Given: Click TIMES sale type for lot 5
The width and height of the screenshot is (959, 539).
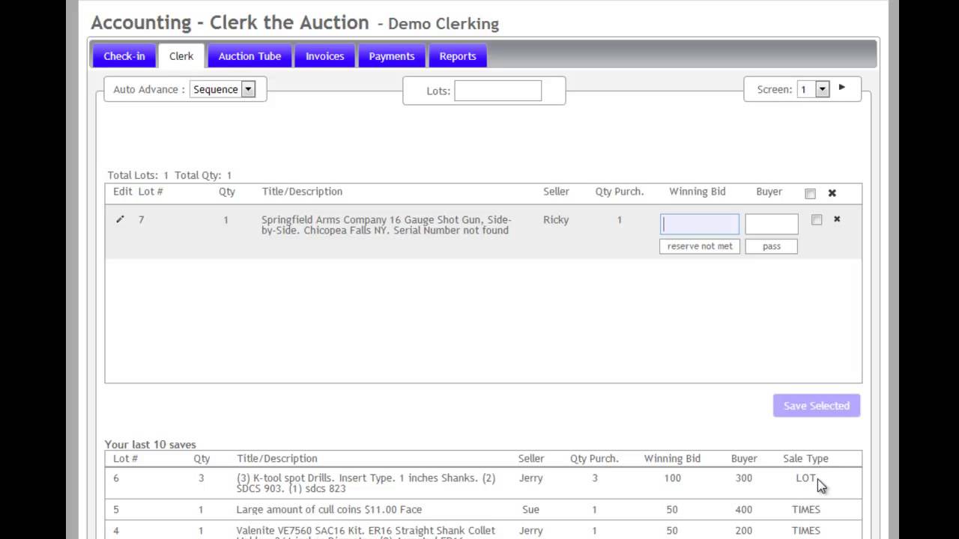Looking at the screenshot, I should pyautogui.click(x=806, y=509).
